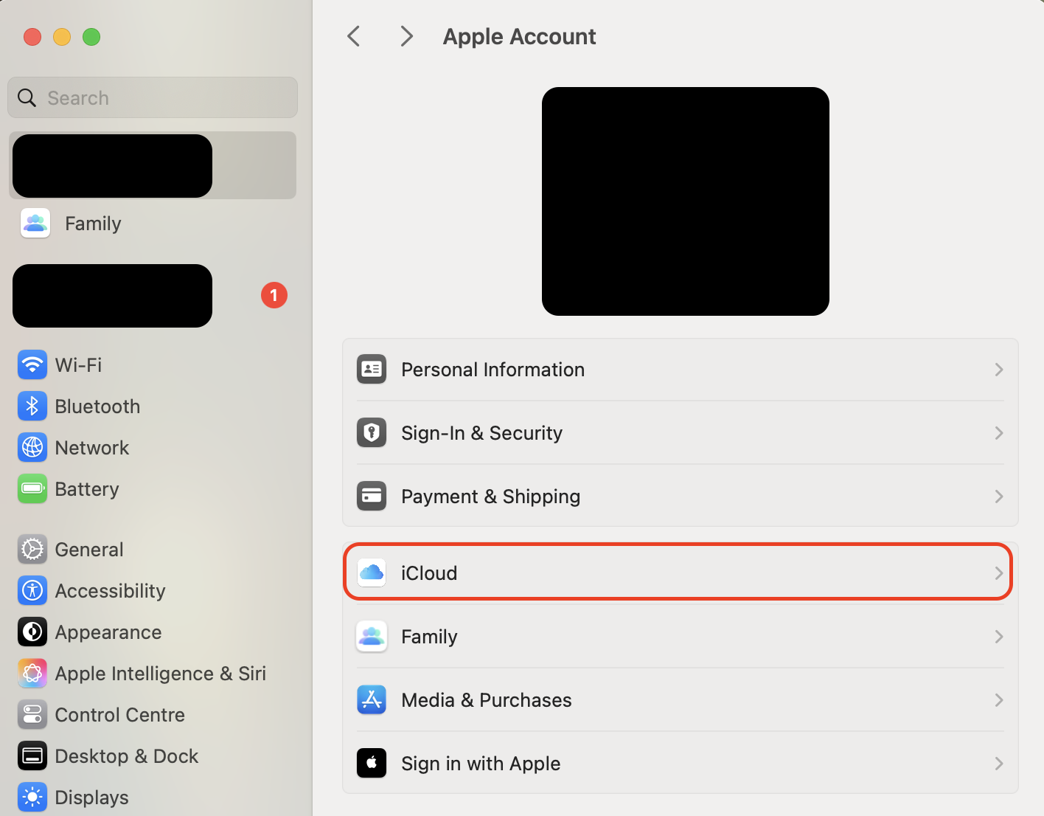The height and width of the screenshot is (816, 1044).
Task: Select Bluetooth label in the sidebar
Action: click(97, 407)
